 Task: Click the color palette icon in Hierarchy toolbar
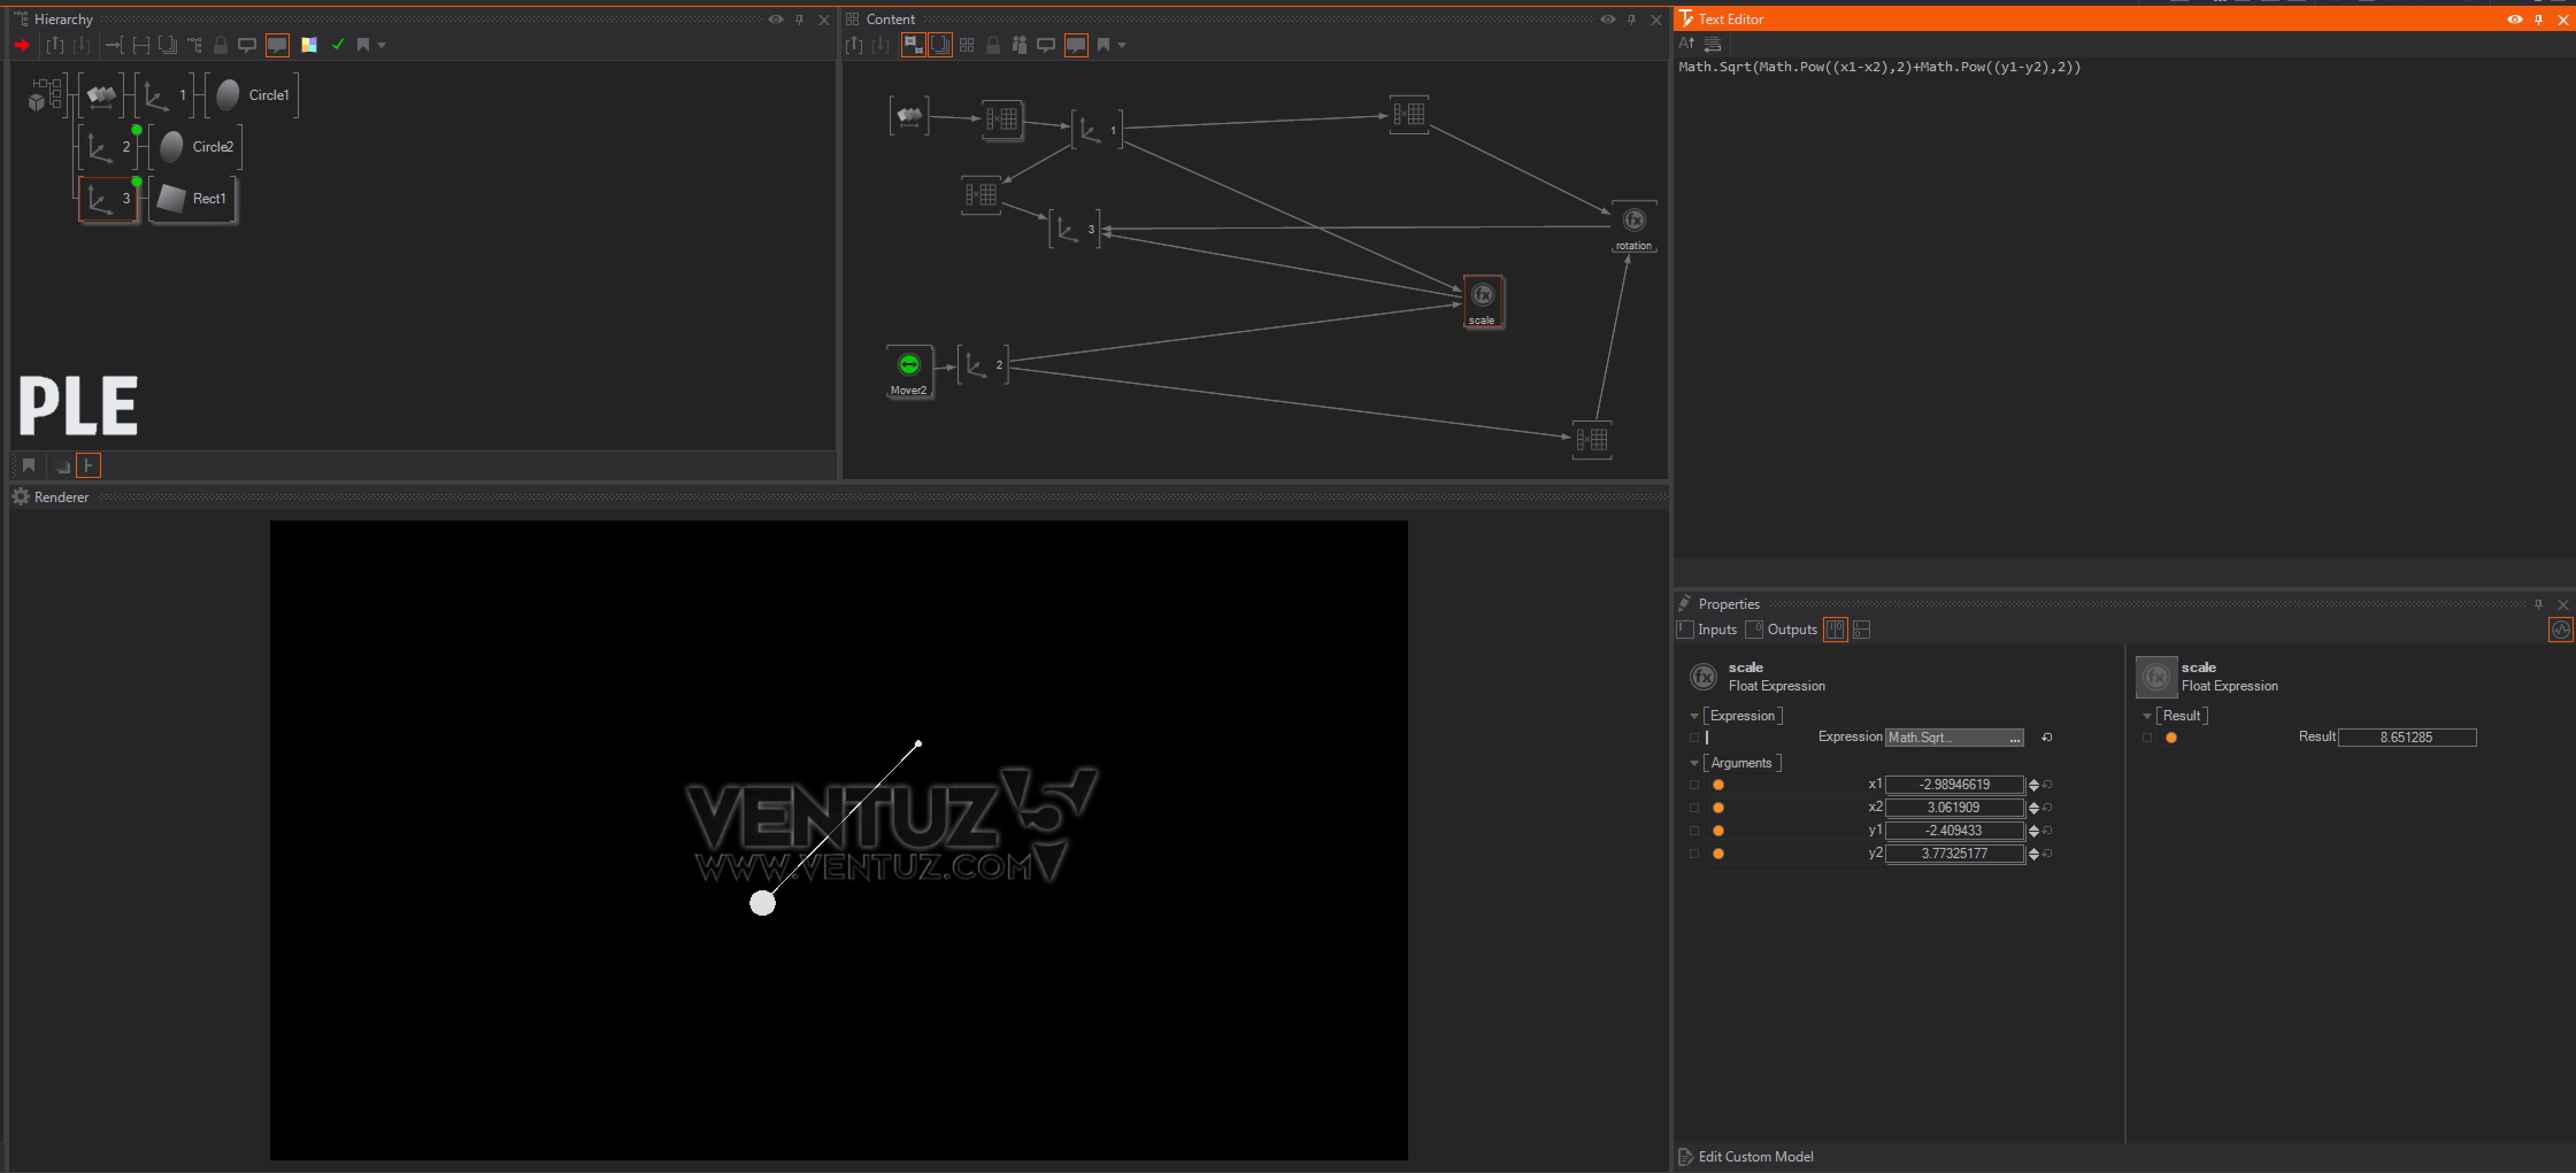point(309,45)
